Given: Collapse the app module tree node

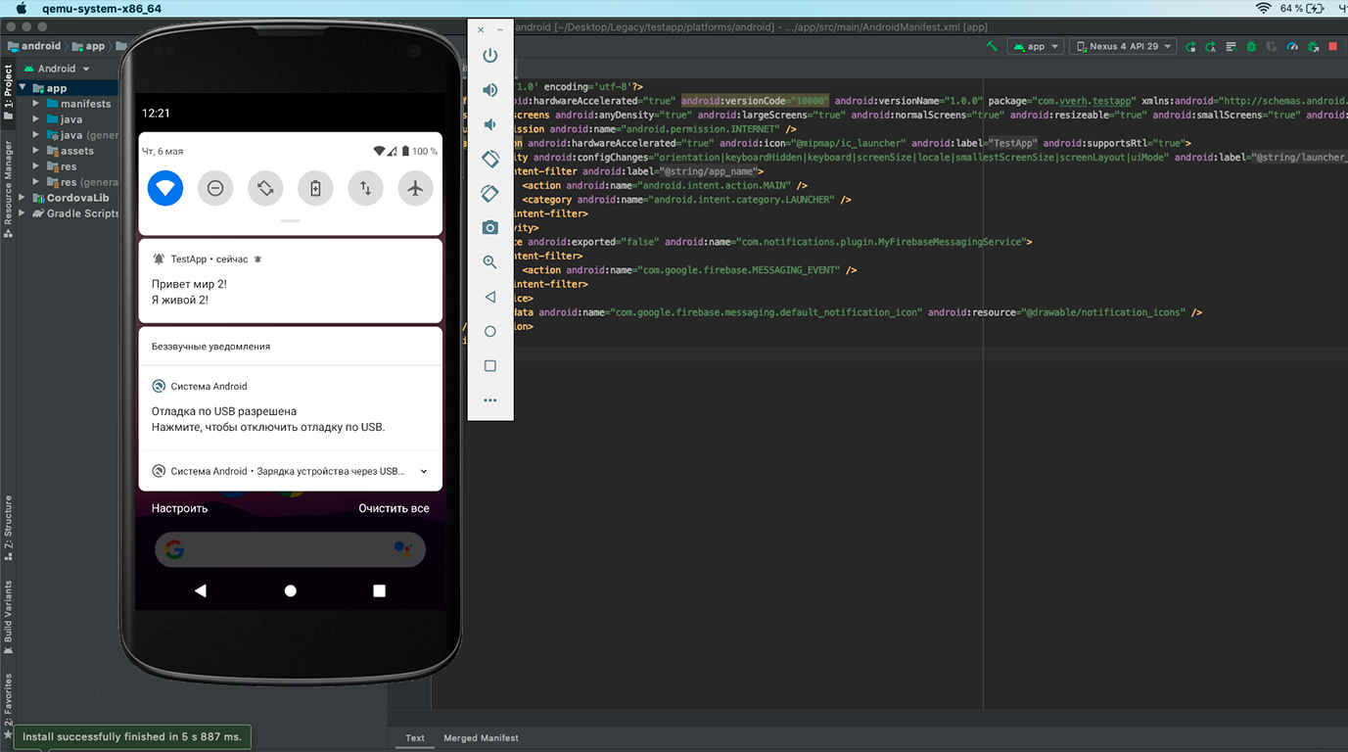Looking at the screenshot, I should pos(23,88).
